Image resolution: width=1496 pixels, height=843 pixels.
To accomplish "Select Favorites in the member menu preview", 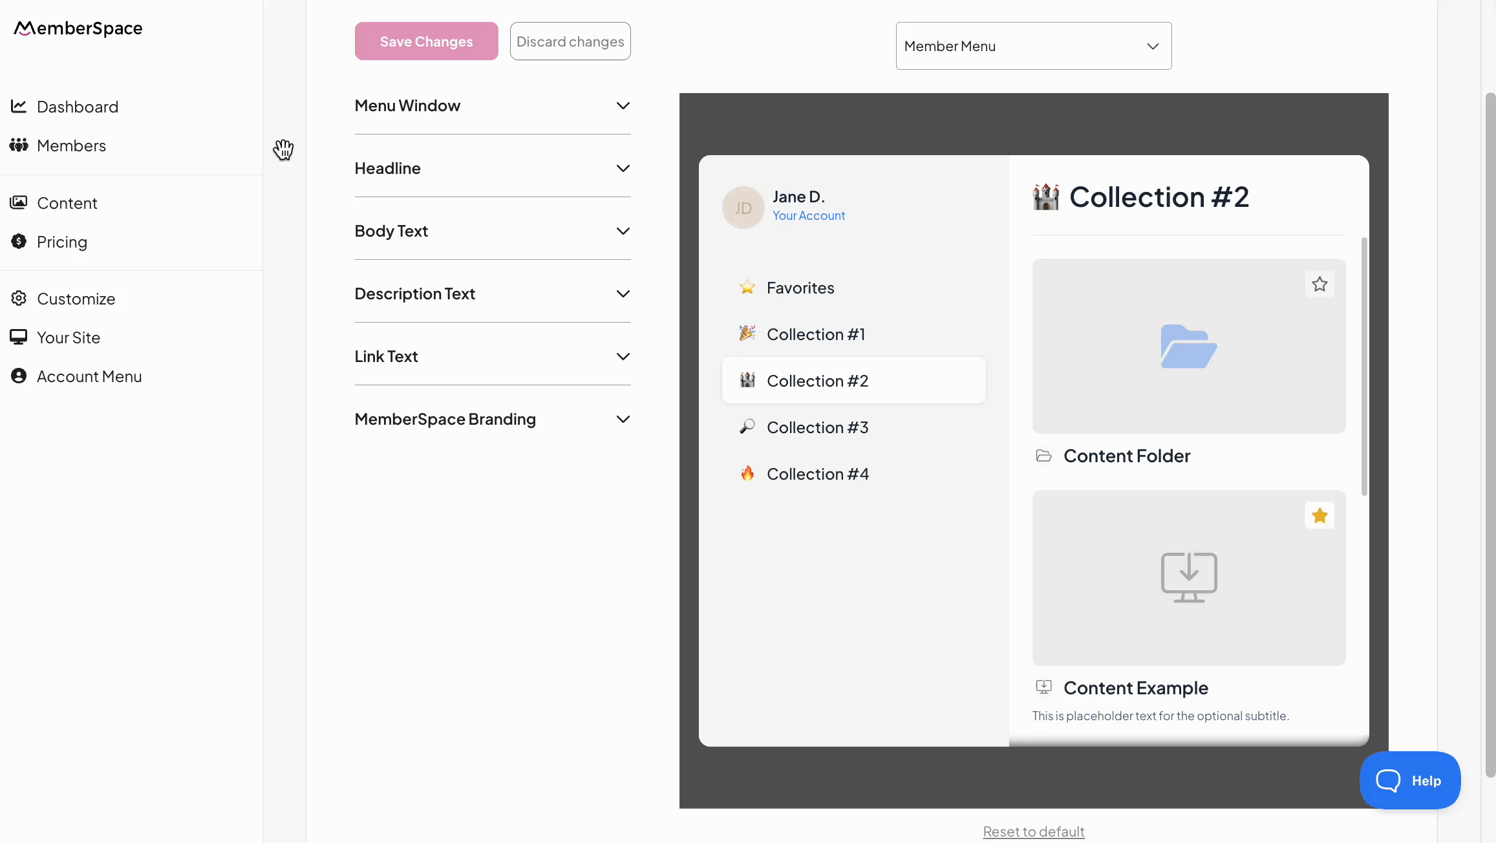I will click(x=854, y=287).
